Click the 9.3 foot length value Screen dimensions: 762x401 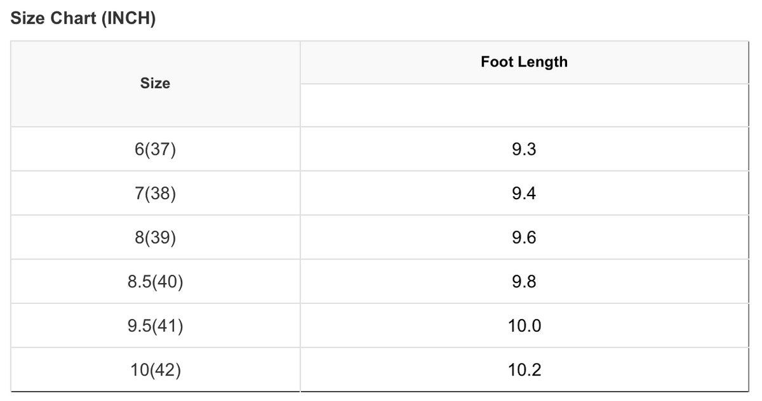tap(525, 149)
